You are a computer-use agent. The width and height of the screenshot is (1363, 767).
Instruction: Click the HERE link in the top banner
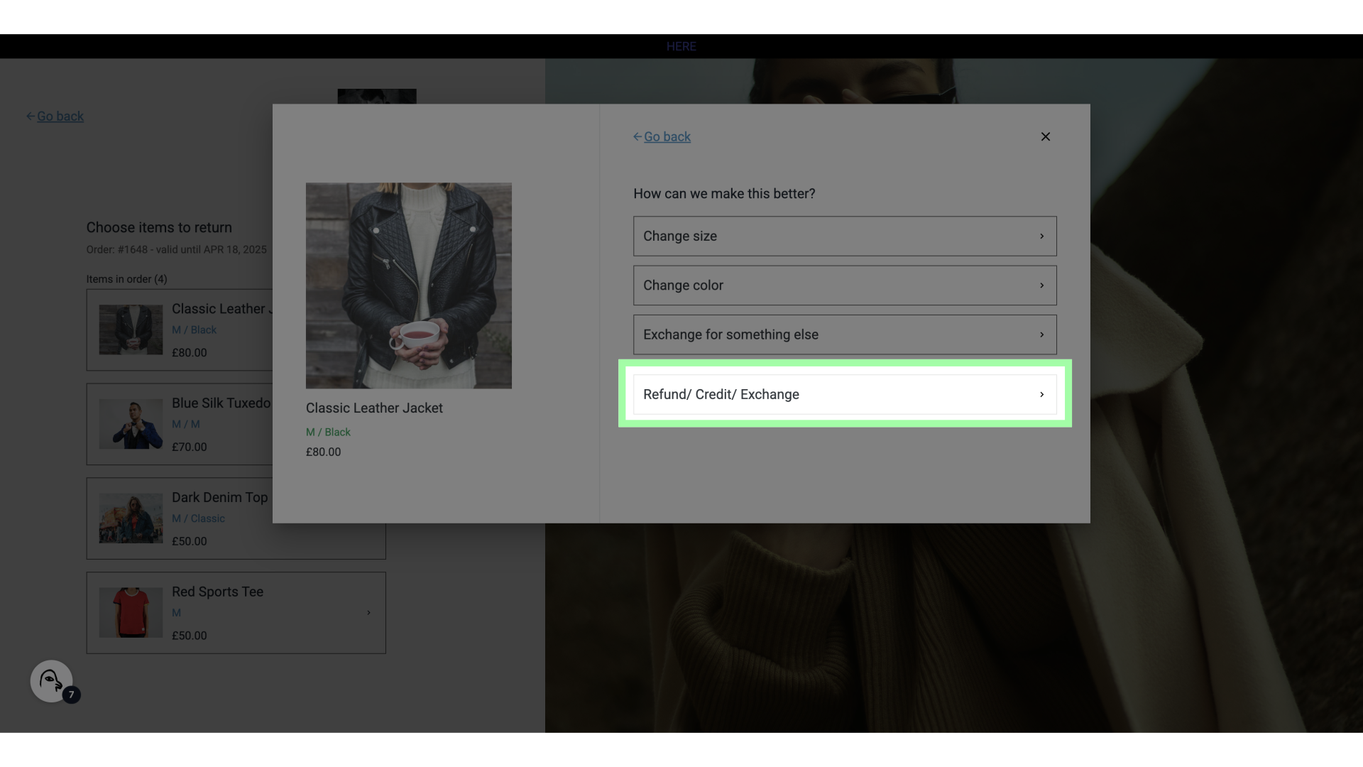tap(681, 46)
